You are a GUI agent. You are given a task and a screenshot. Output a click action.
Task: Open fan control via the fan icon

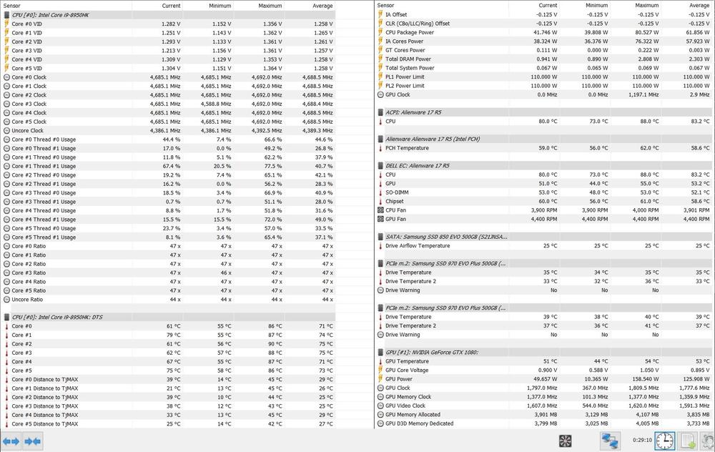point(565,441)
